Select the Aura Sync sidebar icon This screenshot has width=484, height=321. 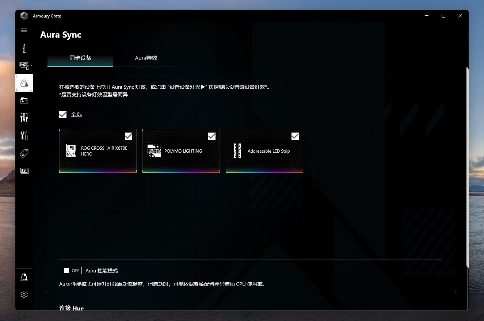pos(24,83)
